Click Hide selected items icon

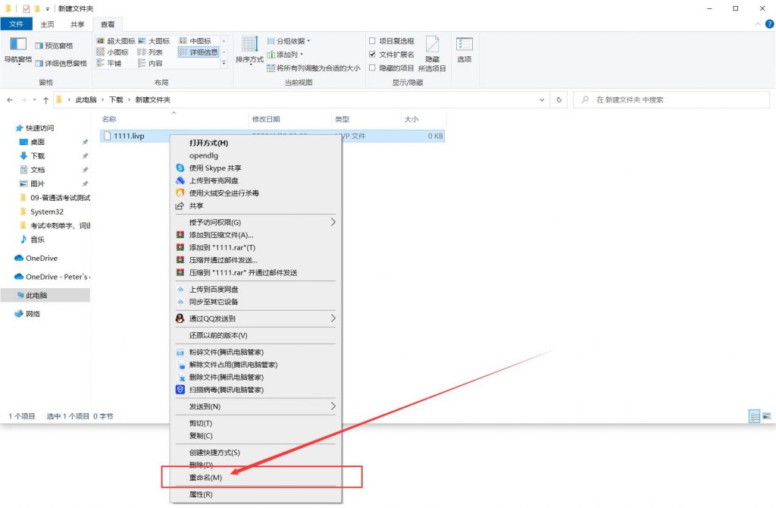pyautogui.click(x=432, y=45)
